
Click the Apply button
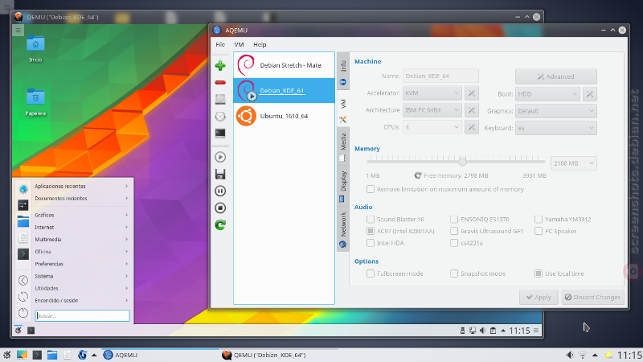click(539, 297)
